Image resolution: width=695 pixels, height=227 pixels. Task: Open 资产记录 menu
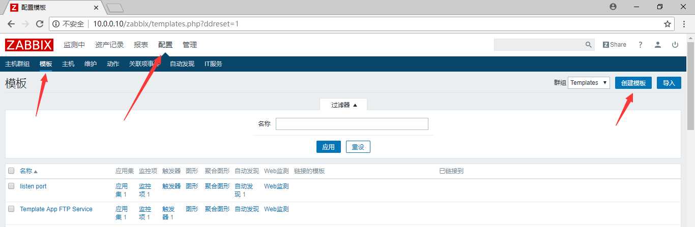tap(109, 45)
